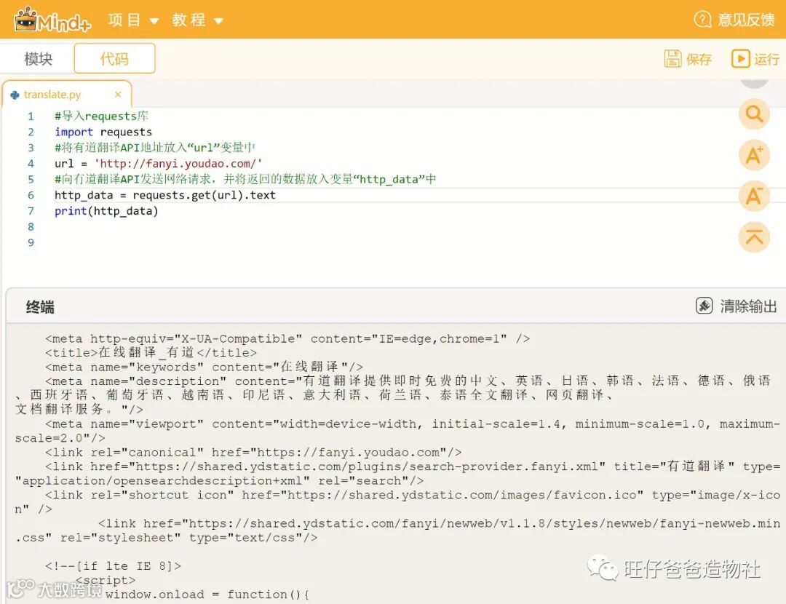
Task: Click the 终端 terminal header label
Action: point(40,307)
